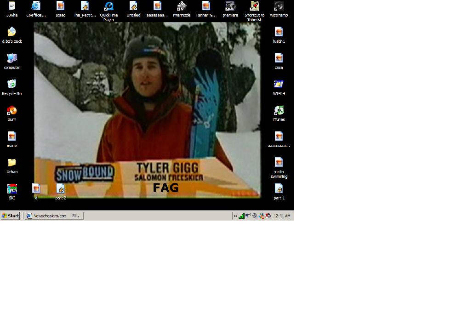Open the Urban folder
The width and height of the screenshot is (451, 312).
[x=11, y=162]
